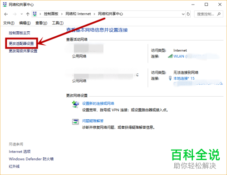Open 更改适配器设置 link

tap(21, 44)
